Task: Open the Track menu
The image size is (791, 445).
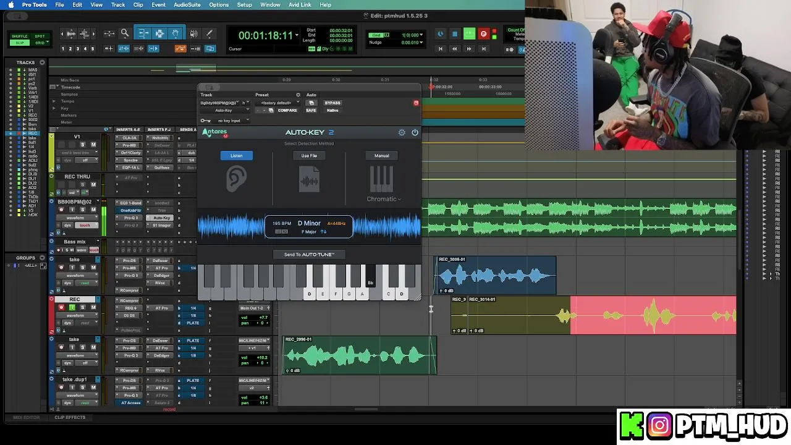Action: [118, 5]
